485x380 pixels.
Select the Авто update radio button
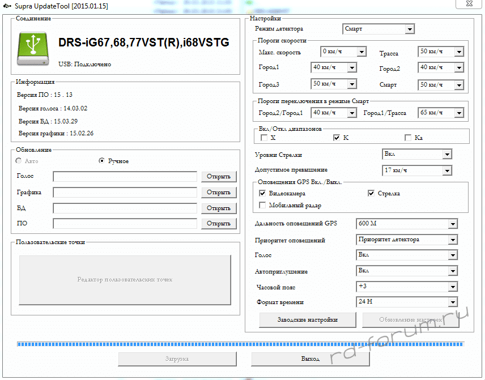(19, 161)
